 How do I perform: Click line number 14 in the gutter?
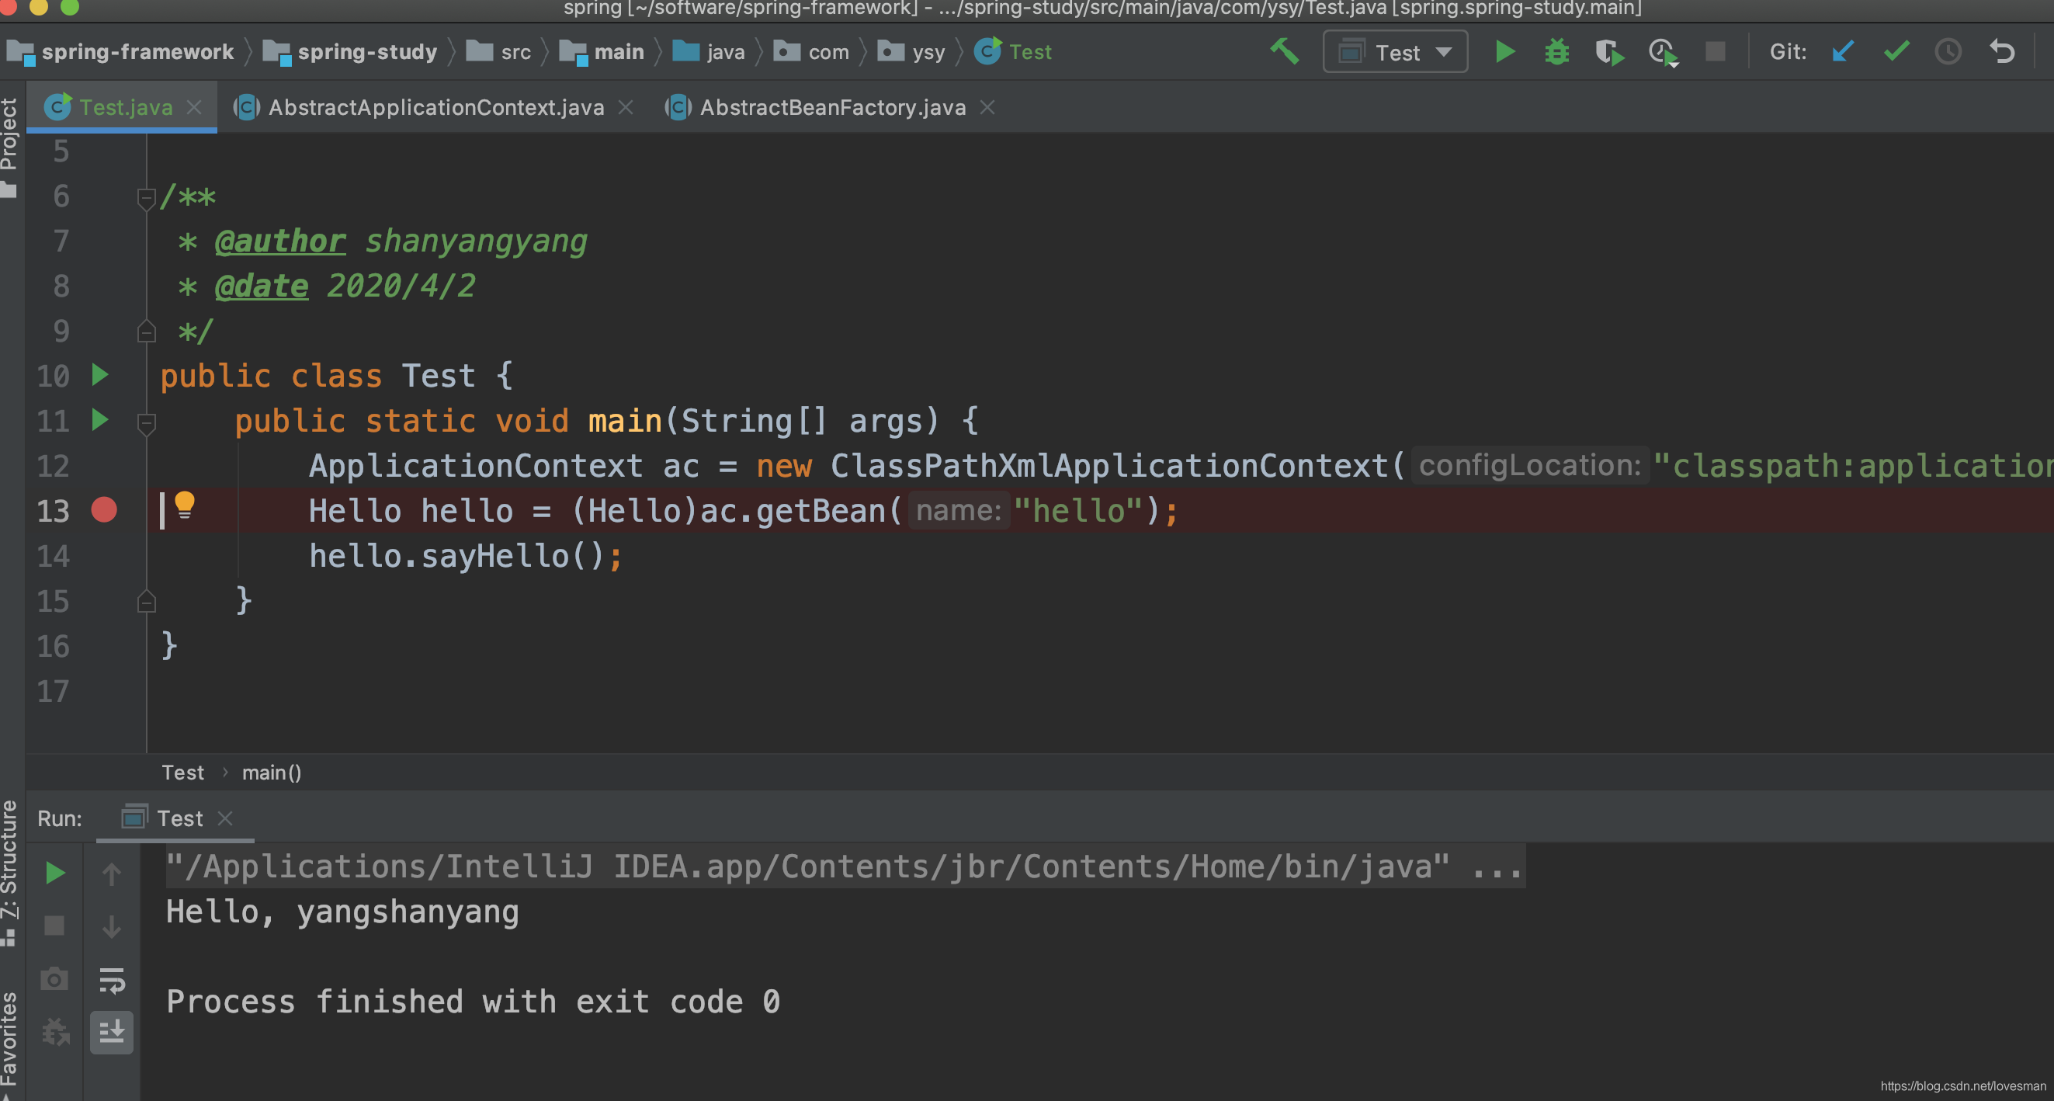(x=53, y=555)
